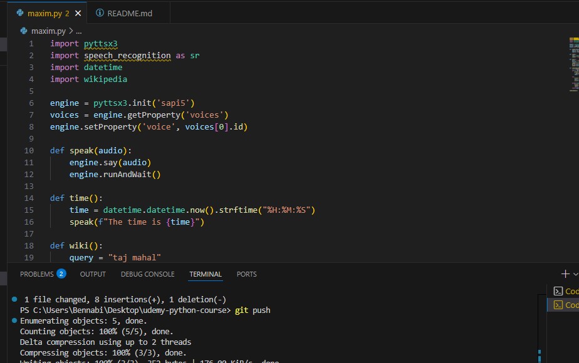Click 'def time():' on line 14
This screenshot has width=579, height=363.
pos(76,198)
